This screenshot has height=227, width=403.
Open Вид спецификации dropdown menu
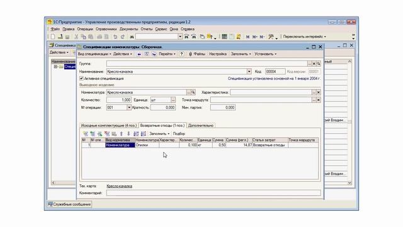(94, 54)
